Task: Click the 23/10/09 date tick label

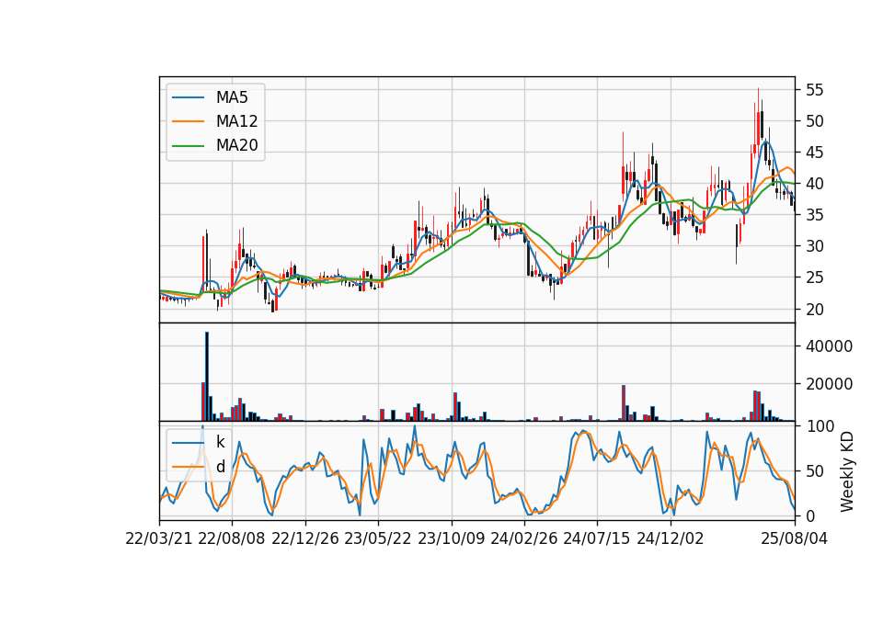Action: (x=451, y=538)
